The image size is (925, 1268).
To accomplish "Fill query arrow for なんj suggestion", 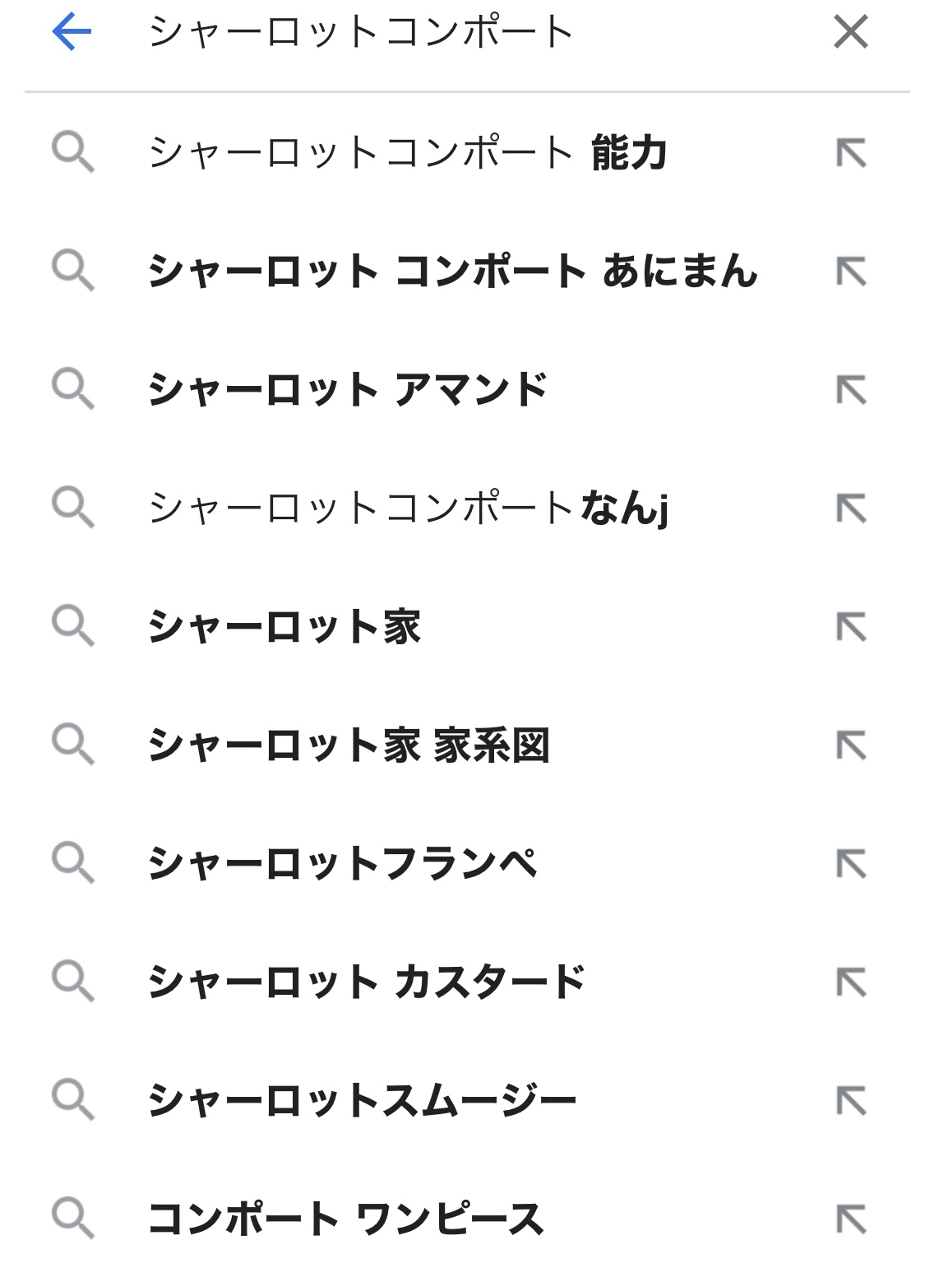I will (851, 509).
